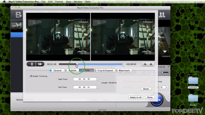Screen dimensions: 205x115
Task: Click the elapsed time 00:01:00
Action: click(x=52, y=64)
